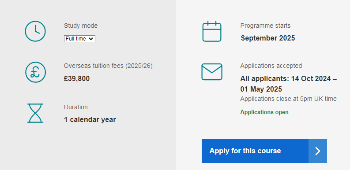This screenshot has height=170, width=350.
Task: Click the green Applications open status
Action: 264,112
